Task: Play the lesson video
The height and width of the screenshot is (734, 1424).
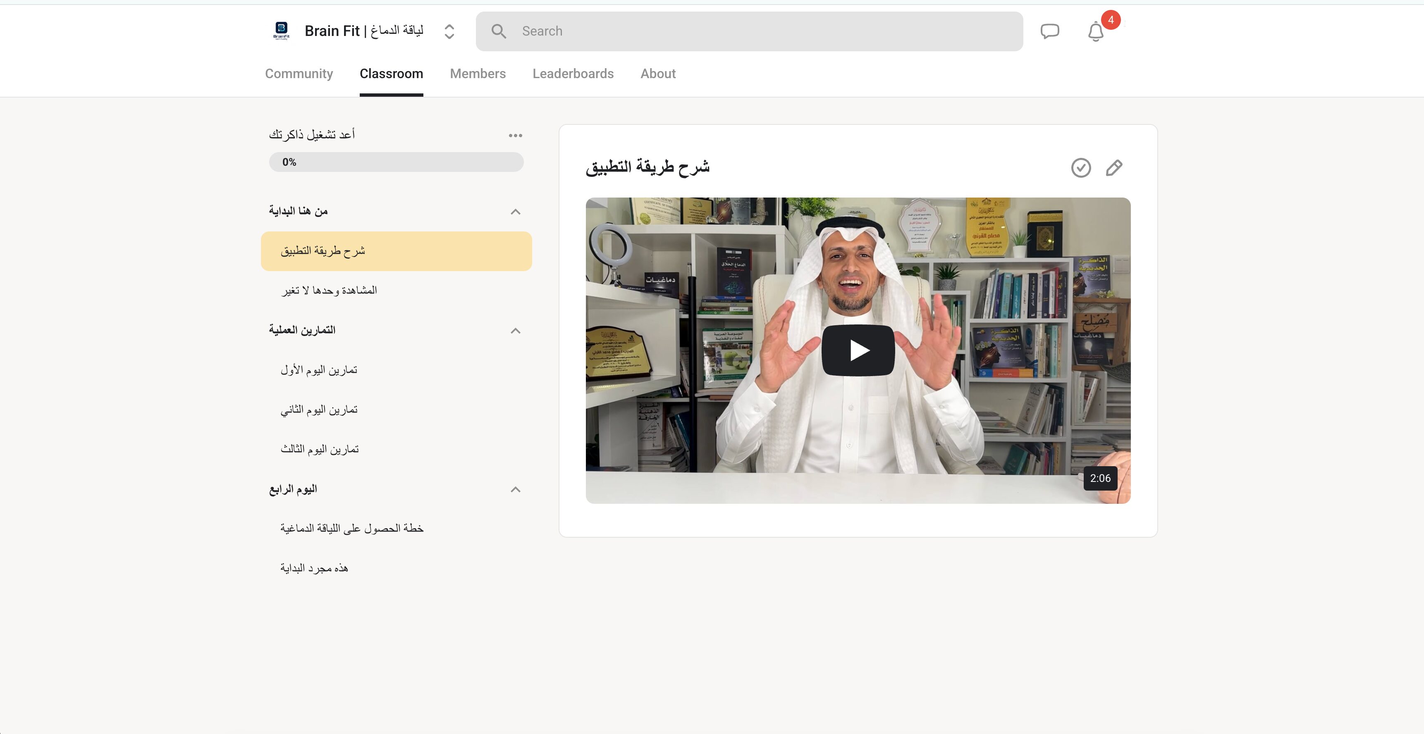Action: coord(858,350)
